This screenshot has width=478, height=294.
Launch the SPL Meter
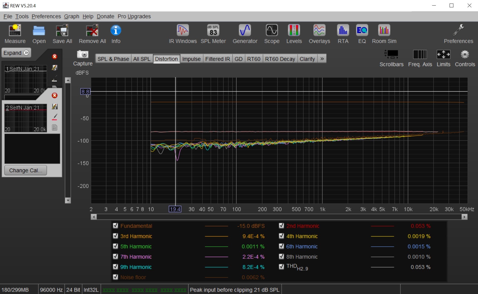pyautogui.click(x=213, y=30)
